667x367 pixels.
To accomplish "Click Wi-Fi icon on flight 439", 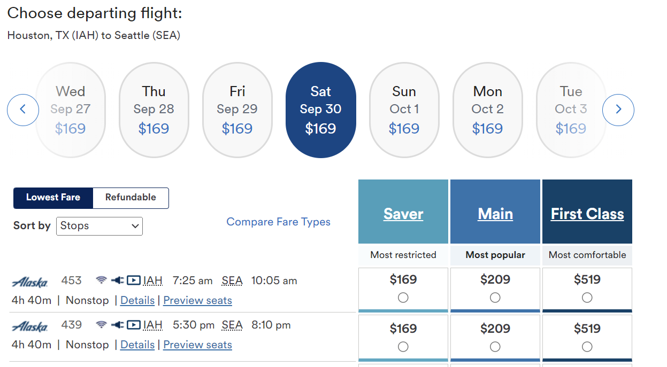I will (x=101, y=325).
